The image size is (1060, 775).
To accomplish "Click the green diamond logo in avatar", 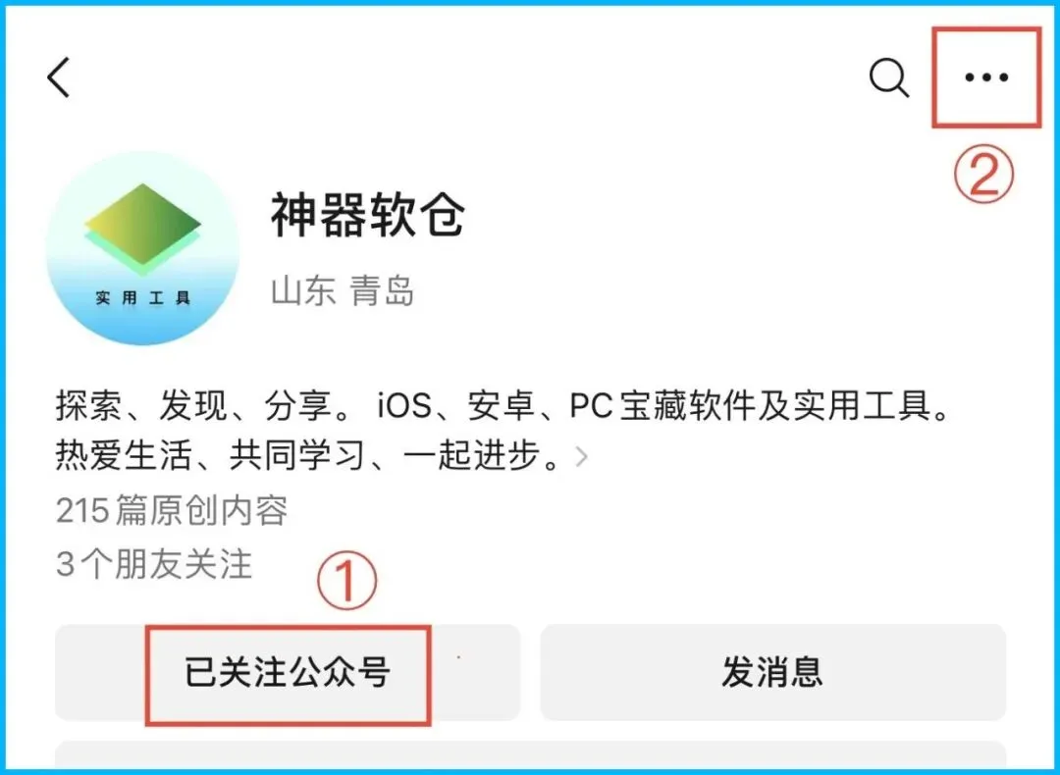I will click(x=142, y=228).
